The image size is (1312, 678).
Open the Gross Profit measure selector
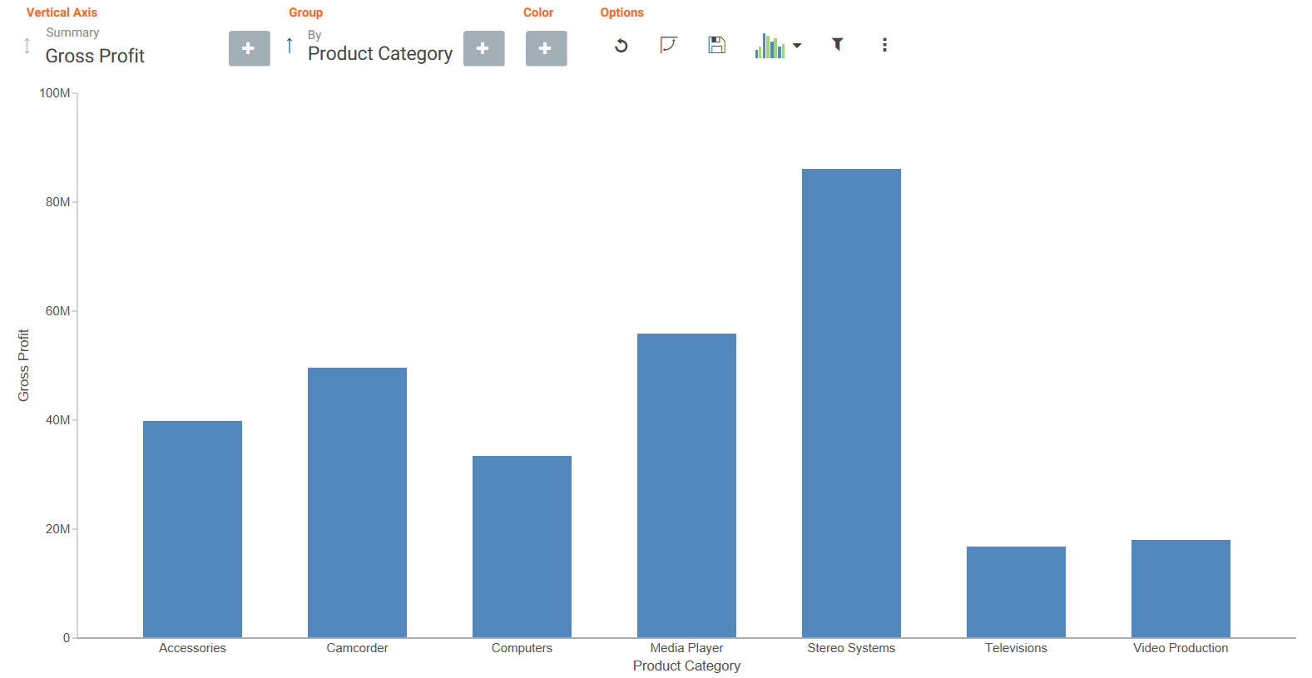click(x=95, y=56)
